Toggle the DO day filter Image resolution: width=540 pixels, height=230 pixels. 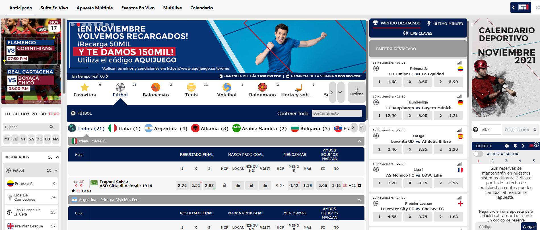click(x=40, y=139)
